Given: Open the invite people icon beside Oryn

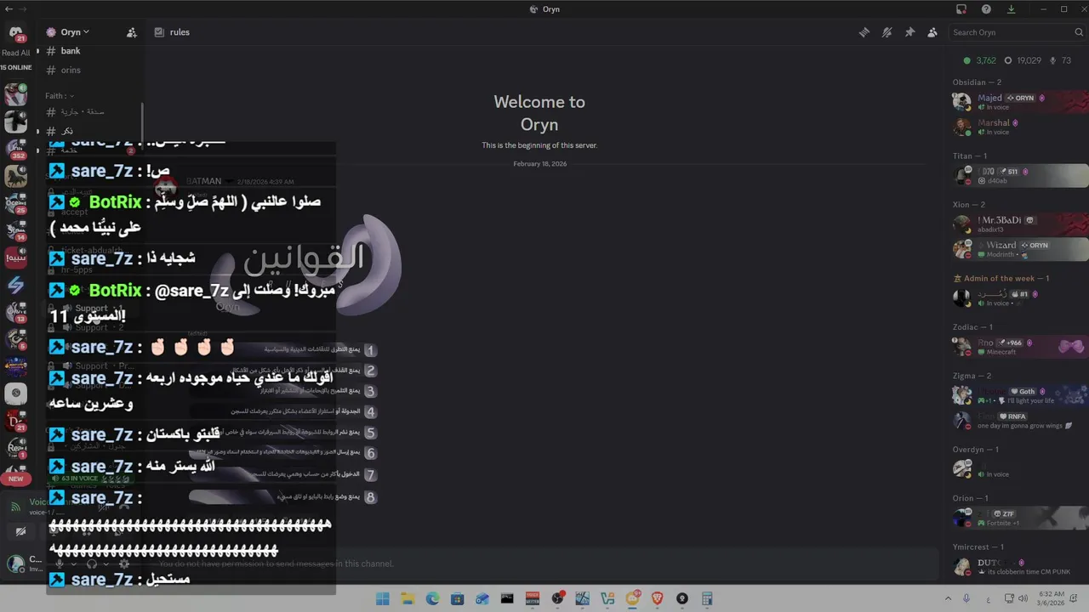Looking at the screenshot, I should click(x=132, y=32).
